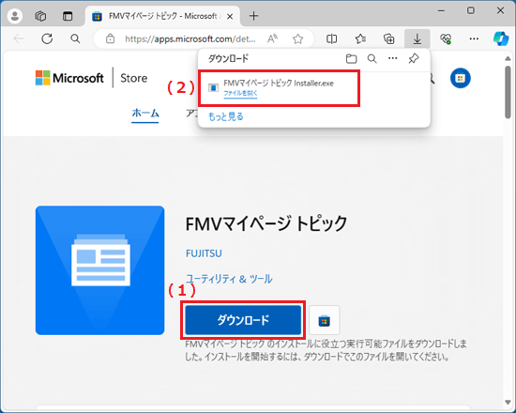
Task: Click the installer file icon in downloads
Action: [213, 87]
